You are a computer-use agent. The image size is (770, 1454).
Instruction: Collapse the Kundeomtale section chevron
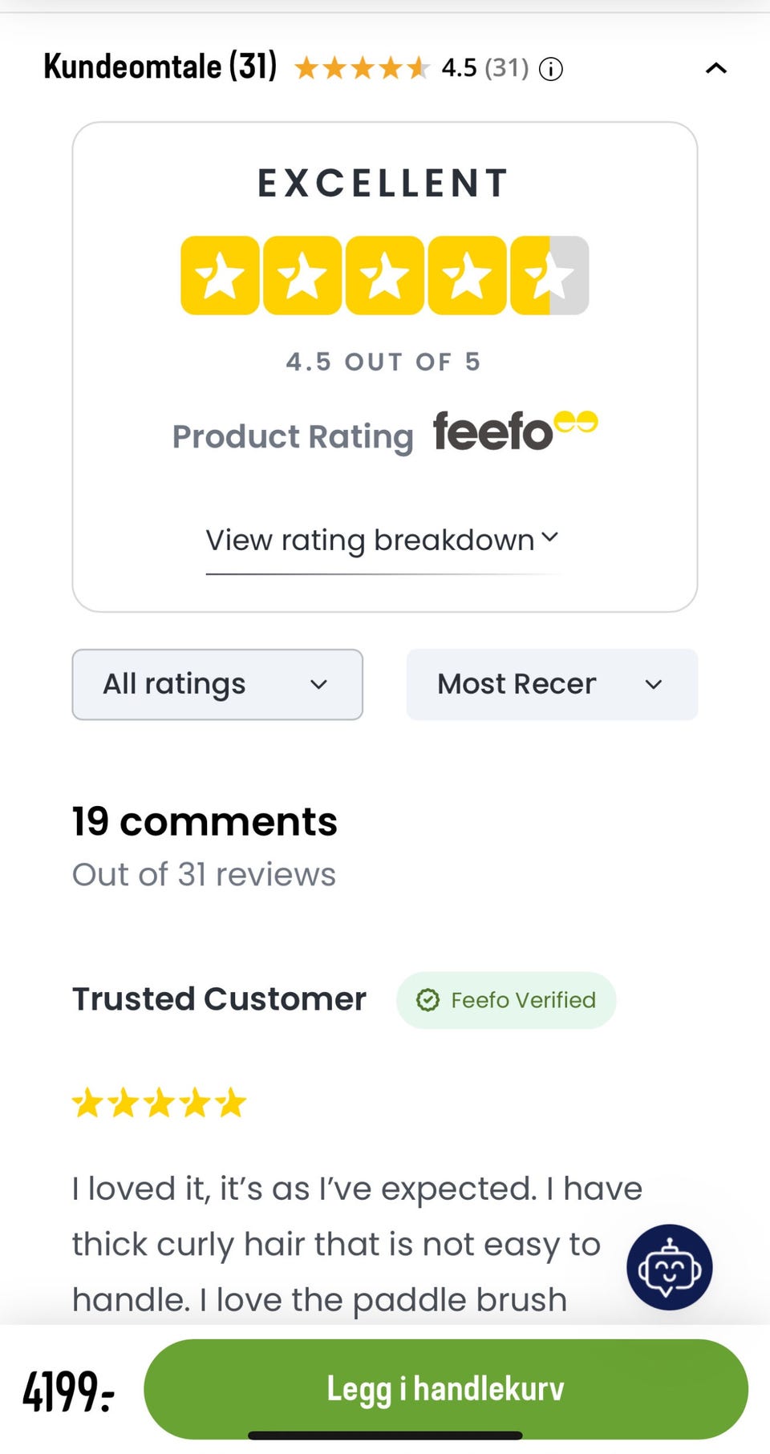pos(715,68)
